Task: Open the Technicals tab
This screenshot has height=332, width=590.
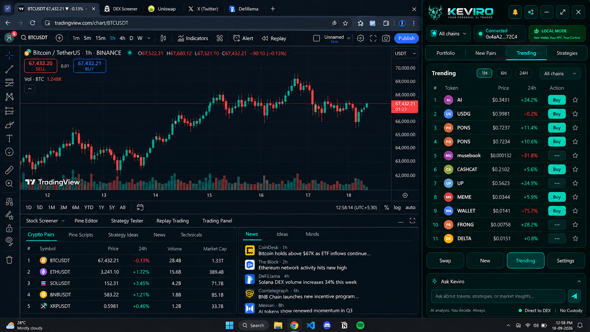Action: coord(191,235)
